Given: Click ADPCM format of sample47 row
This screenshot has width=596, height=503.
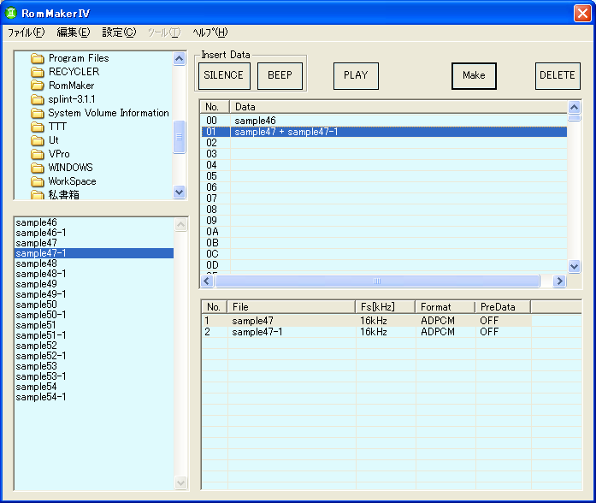Looking at the screenshot, I should click(438, 321).
